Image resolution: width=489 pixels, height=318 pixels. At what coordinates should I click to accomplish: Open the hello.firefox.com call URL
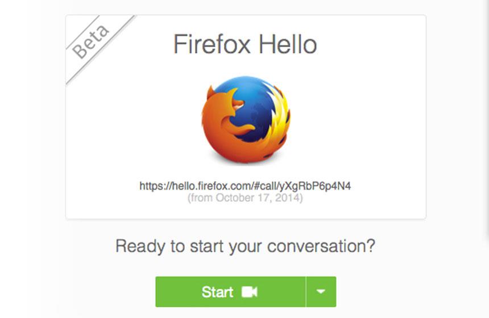245,186
